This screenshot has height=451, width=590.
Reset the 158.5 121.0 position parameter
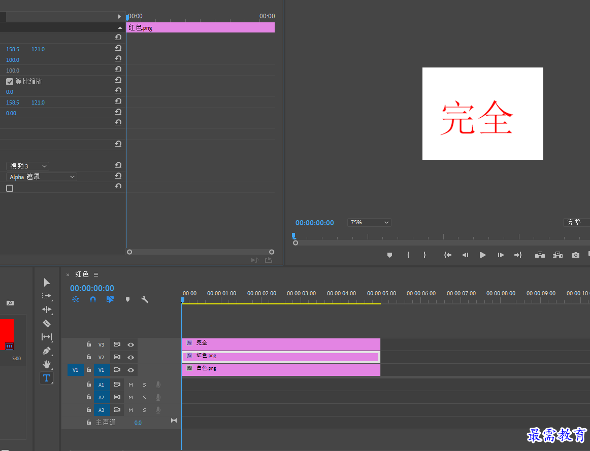point(118,48)
